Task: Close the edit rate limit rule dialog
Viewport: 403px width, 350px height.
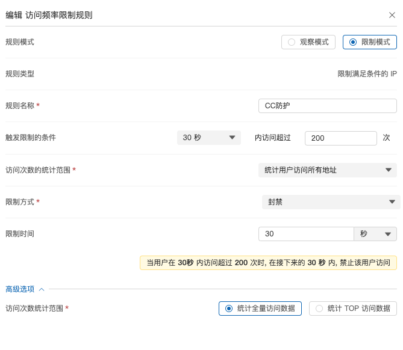Action: coord(392,15)
